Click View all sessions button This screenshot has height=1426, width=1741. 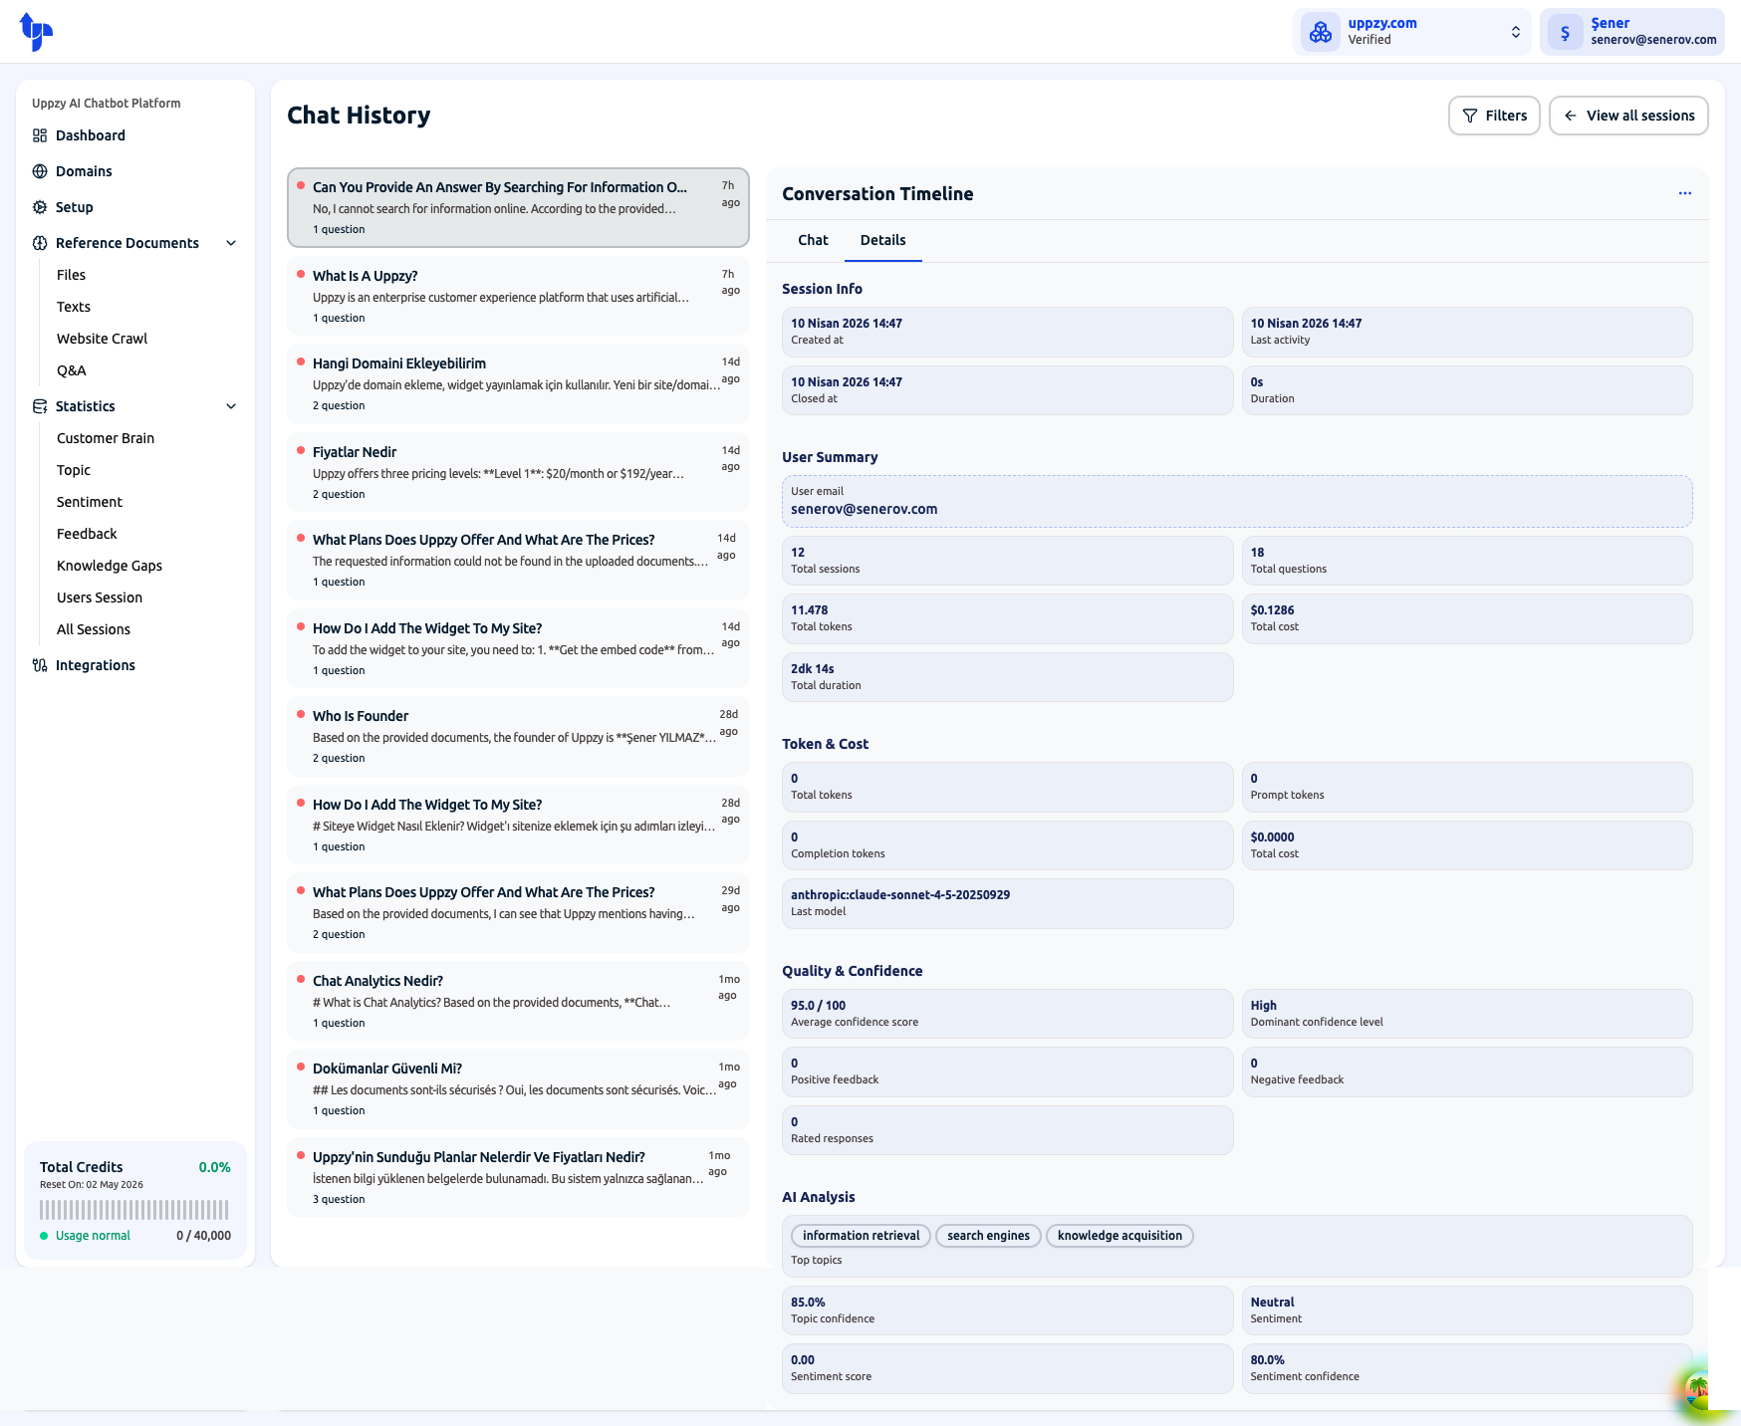coord(1628,116)
